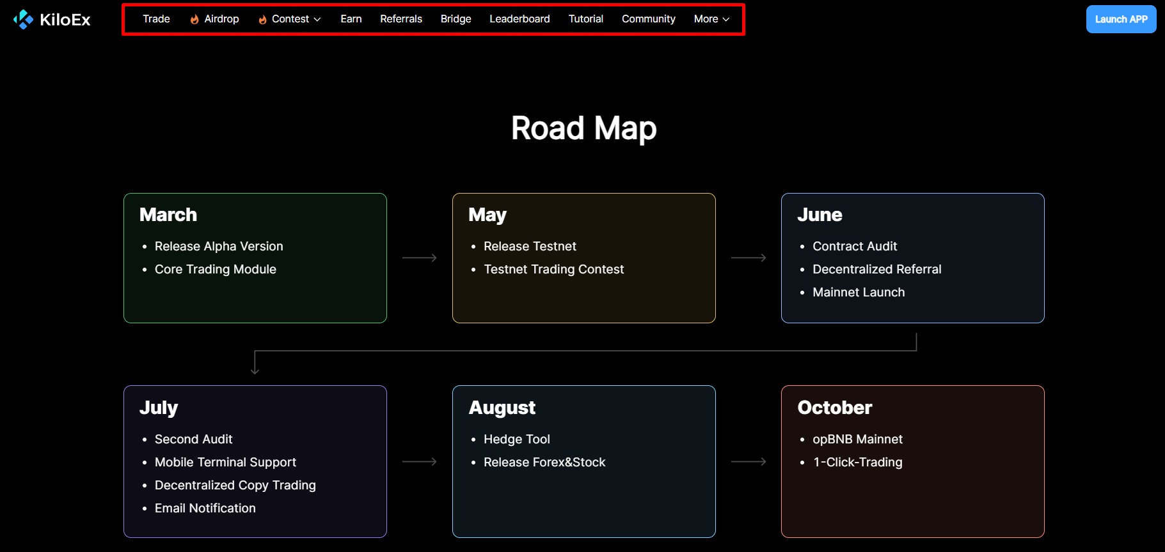
Task: Select the June card heading
Action: pos(820,215)
